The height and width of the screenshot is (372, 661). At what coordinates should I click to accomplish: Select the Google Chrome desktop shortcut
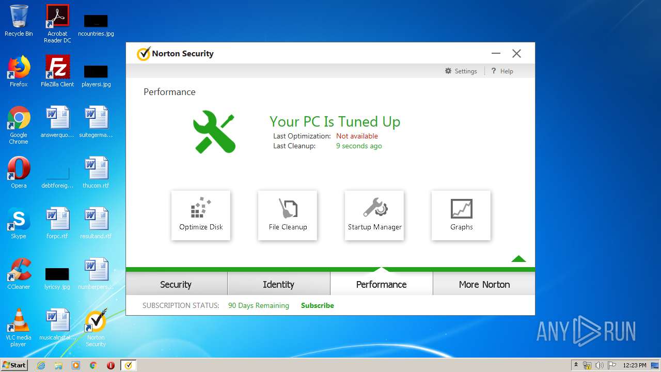[19, 125]
